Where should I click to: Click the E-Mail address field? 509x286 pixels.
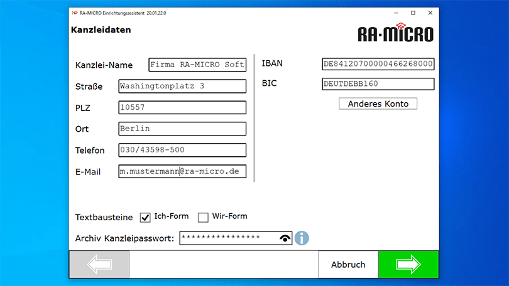point(182,171)
